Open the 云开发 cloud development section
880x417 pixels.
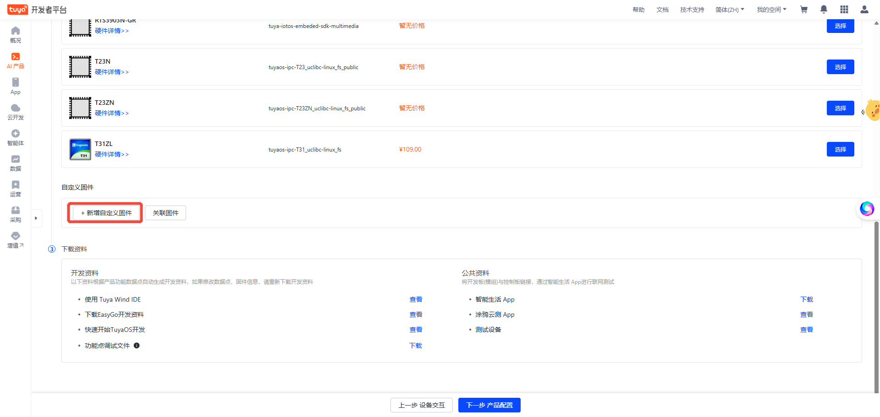tap(16, 112)
